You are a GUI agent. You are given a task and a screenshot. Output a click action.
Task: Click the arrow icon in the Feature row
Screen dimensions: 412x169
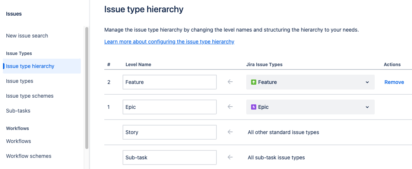pyautogui.click(x=230, y=82)
